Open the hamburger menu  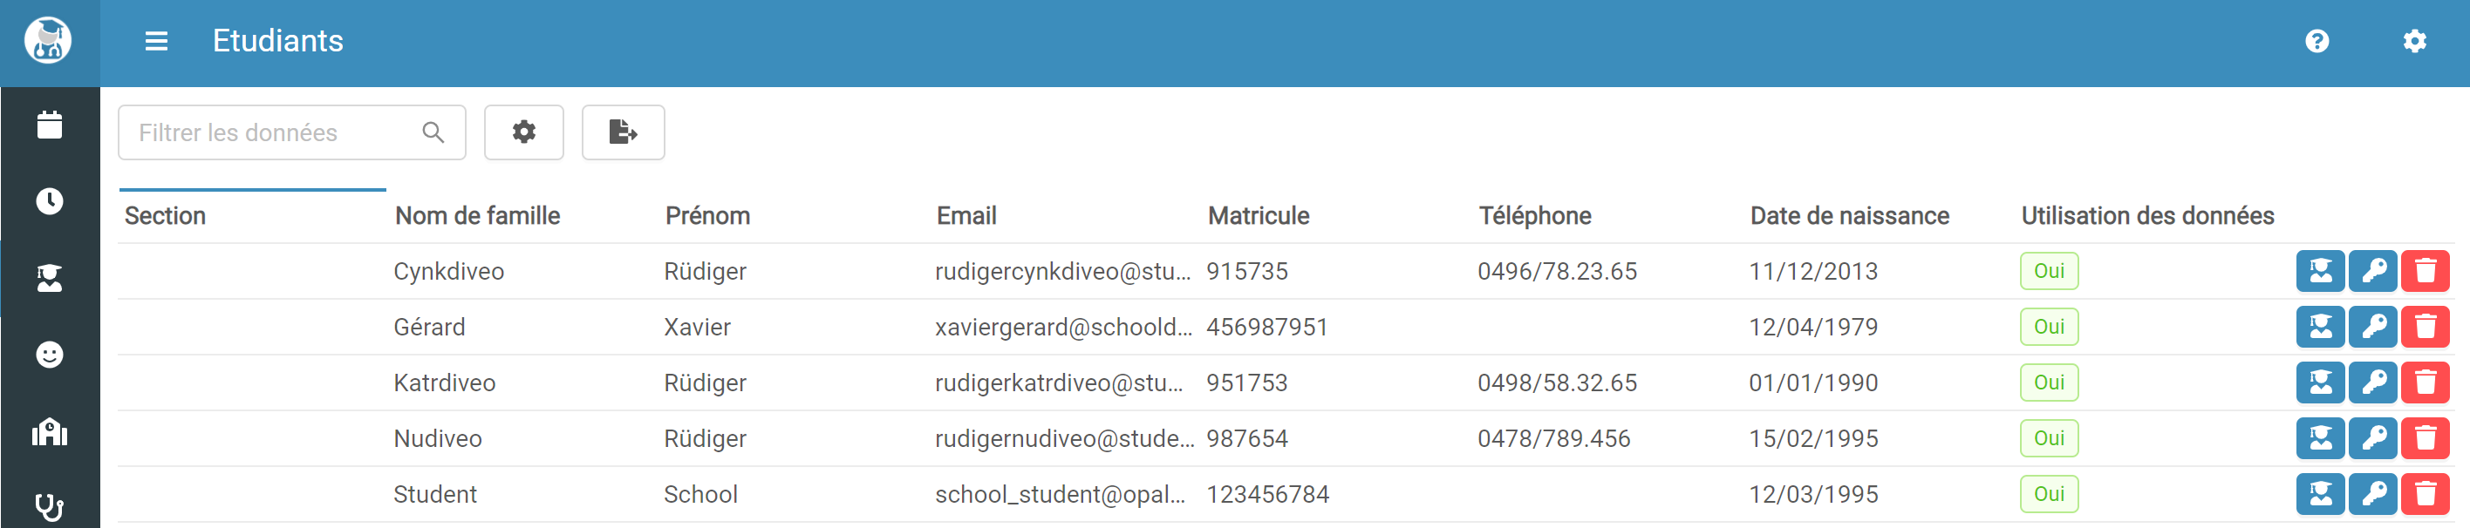point(156,41)
